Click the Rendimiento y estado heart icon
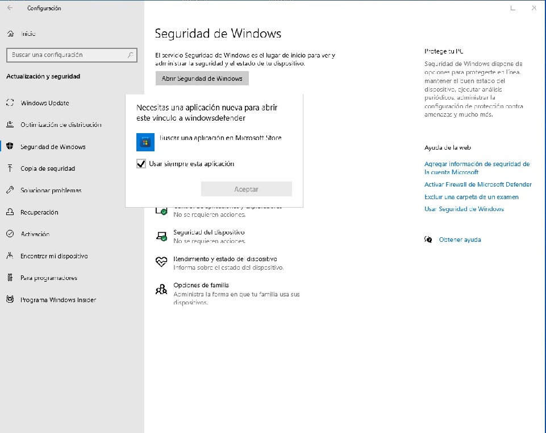This screenshot has height=433, width=546. (x=161, y=262)
